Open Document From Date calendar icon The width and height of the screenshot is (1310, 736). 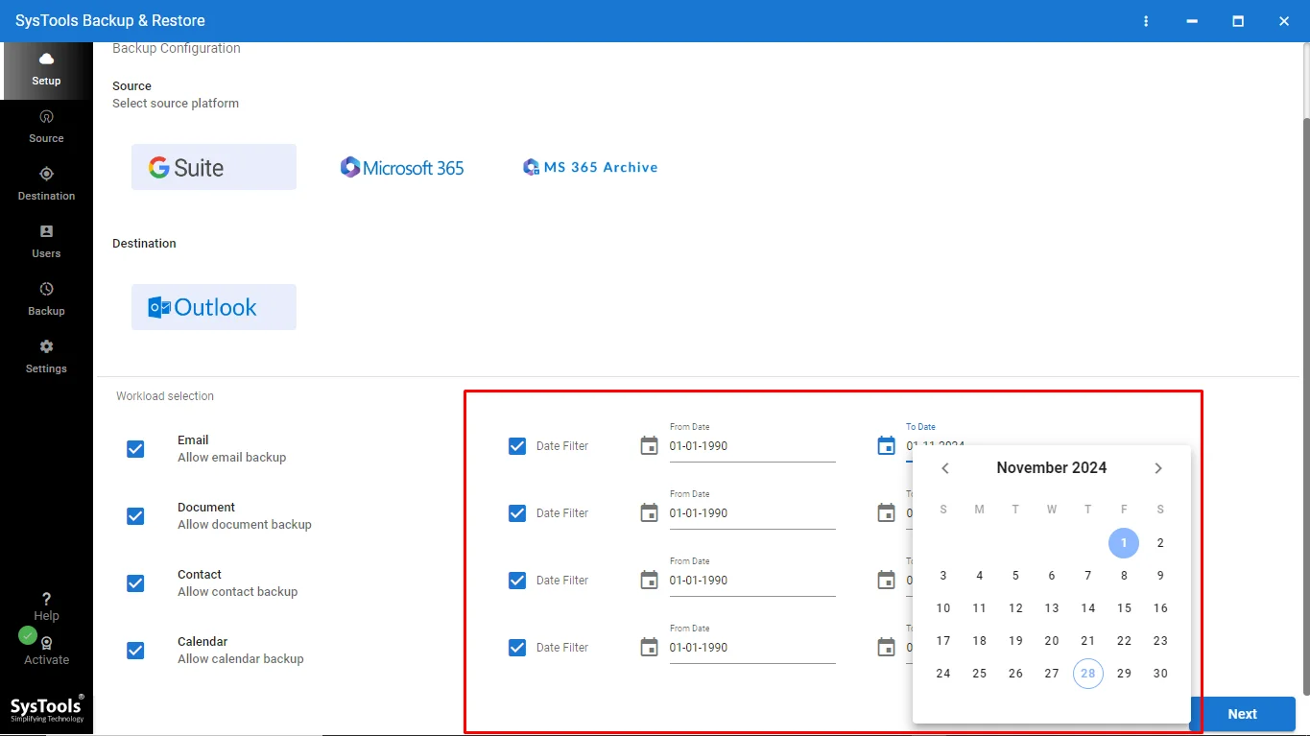pyautogui.click(x=650, y=512)
